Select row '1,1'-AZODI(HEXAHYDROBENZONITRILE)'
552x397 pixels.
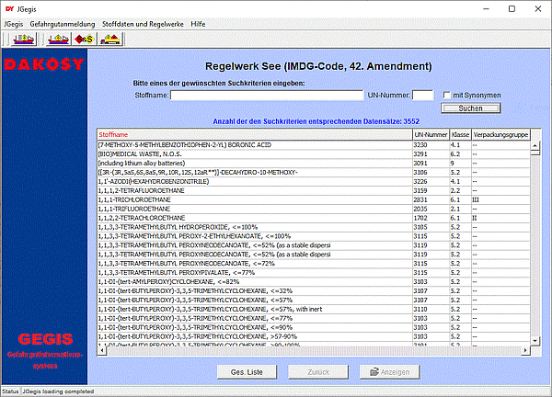pyautogui.click(x=314, y=181)
